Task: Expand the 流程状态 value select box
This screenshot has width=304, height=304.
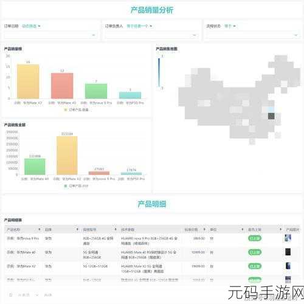Action: pos(253,35)
